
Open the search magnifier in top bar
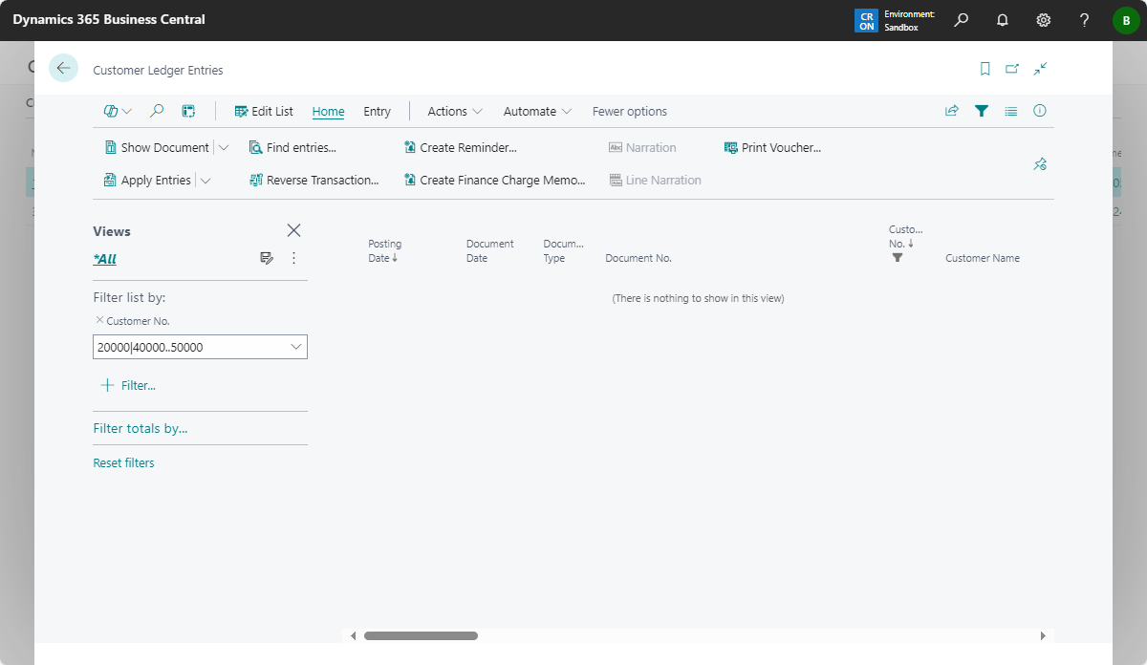962,20
